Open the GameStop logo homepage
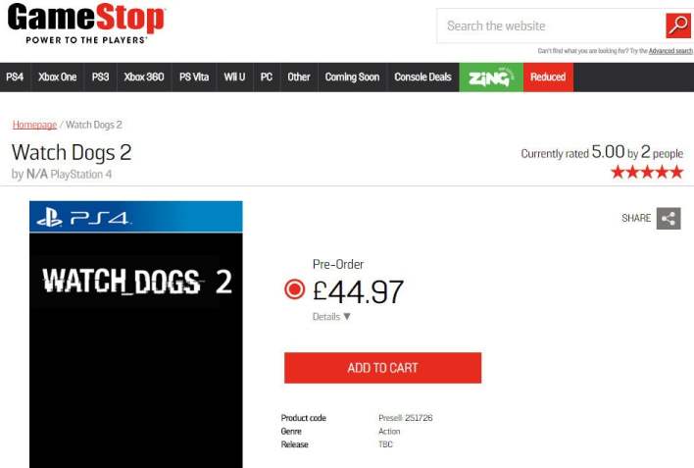The image size is (694, 468). pos(86,24)
